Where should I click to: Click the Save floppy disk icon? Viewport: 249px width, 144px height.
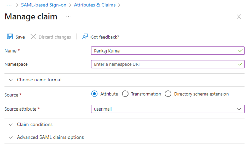(x=10, y=37)
